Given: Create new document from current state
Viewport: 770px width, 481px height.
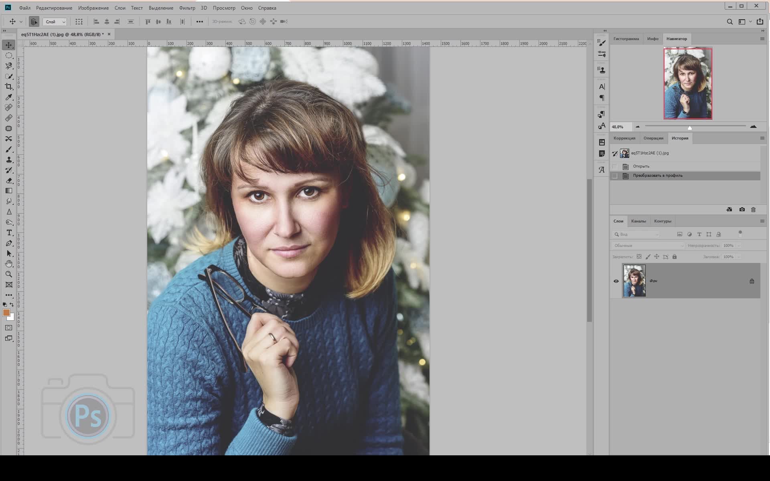Looking at the screenshot, I should click(729, 210).
